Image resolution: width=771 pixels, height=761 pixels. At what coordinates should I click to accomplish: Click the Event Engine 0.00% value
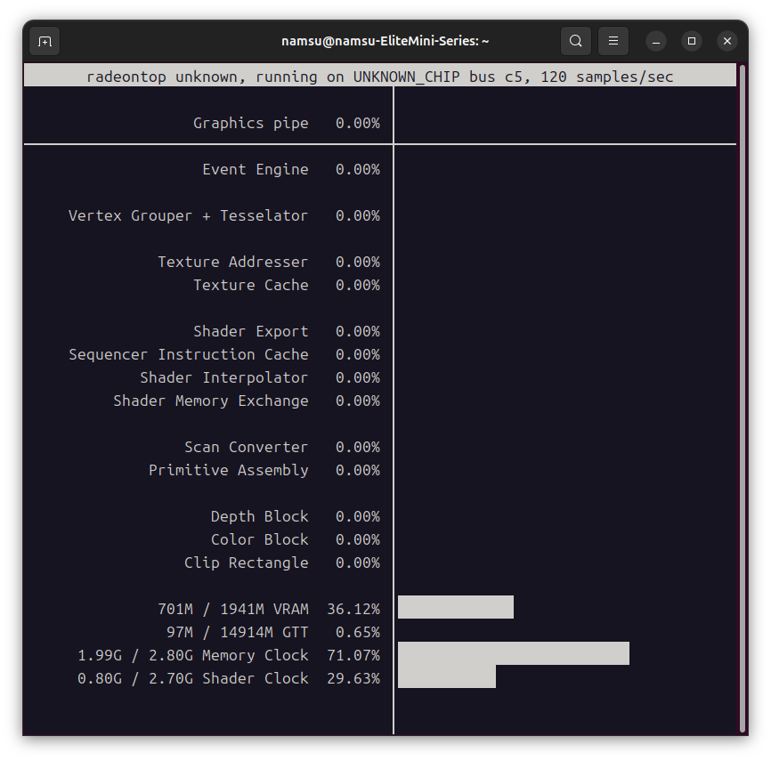[x=358, y=169]
